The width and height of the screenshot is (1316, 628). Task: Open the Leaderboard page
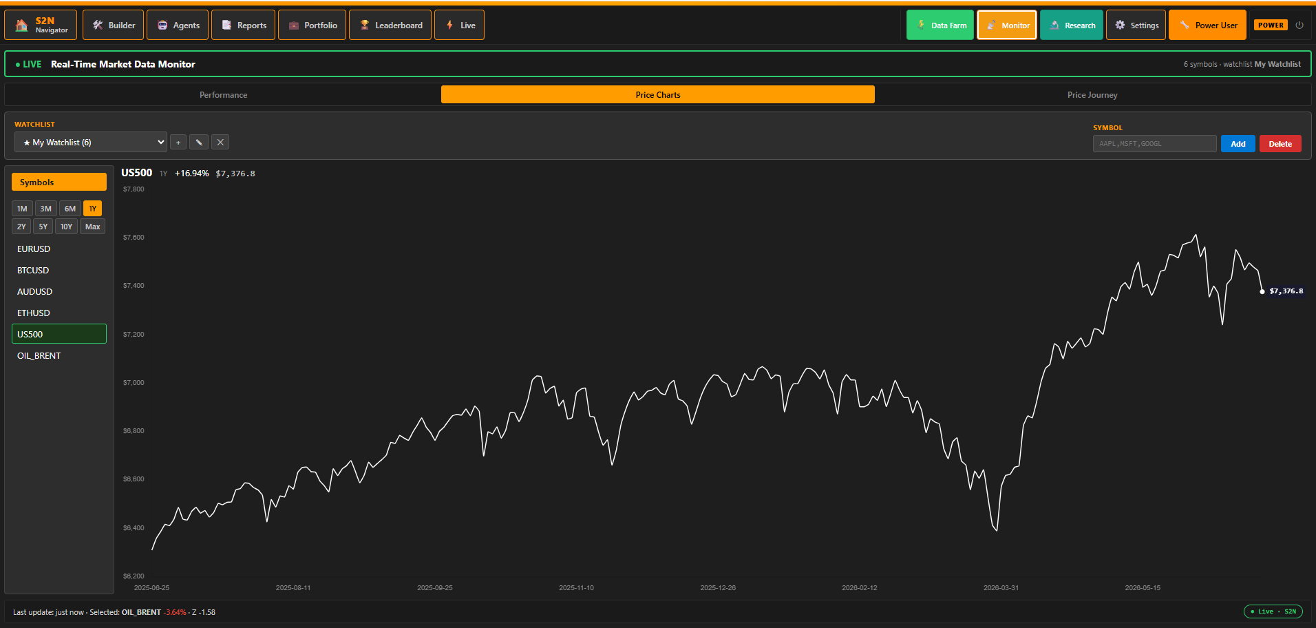coord(390,25)
